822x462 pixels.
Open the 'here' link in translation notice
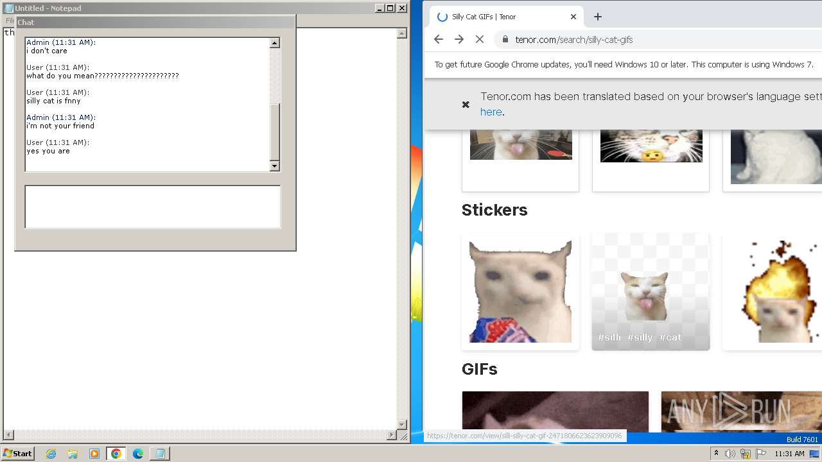(x=491, y=112)
